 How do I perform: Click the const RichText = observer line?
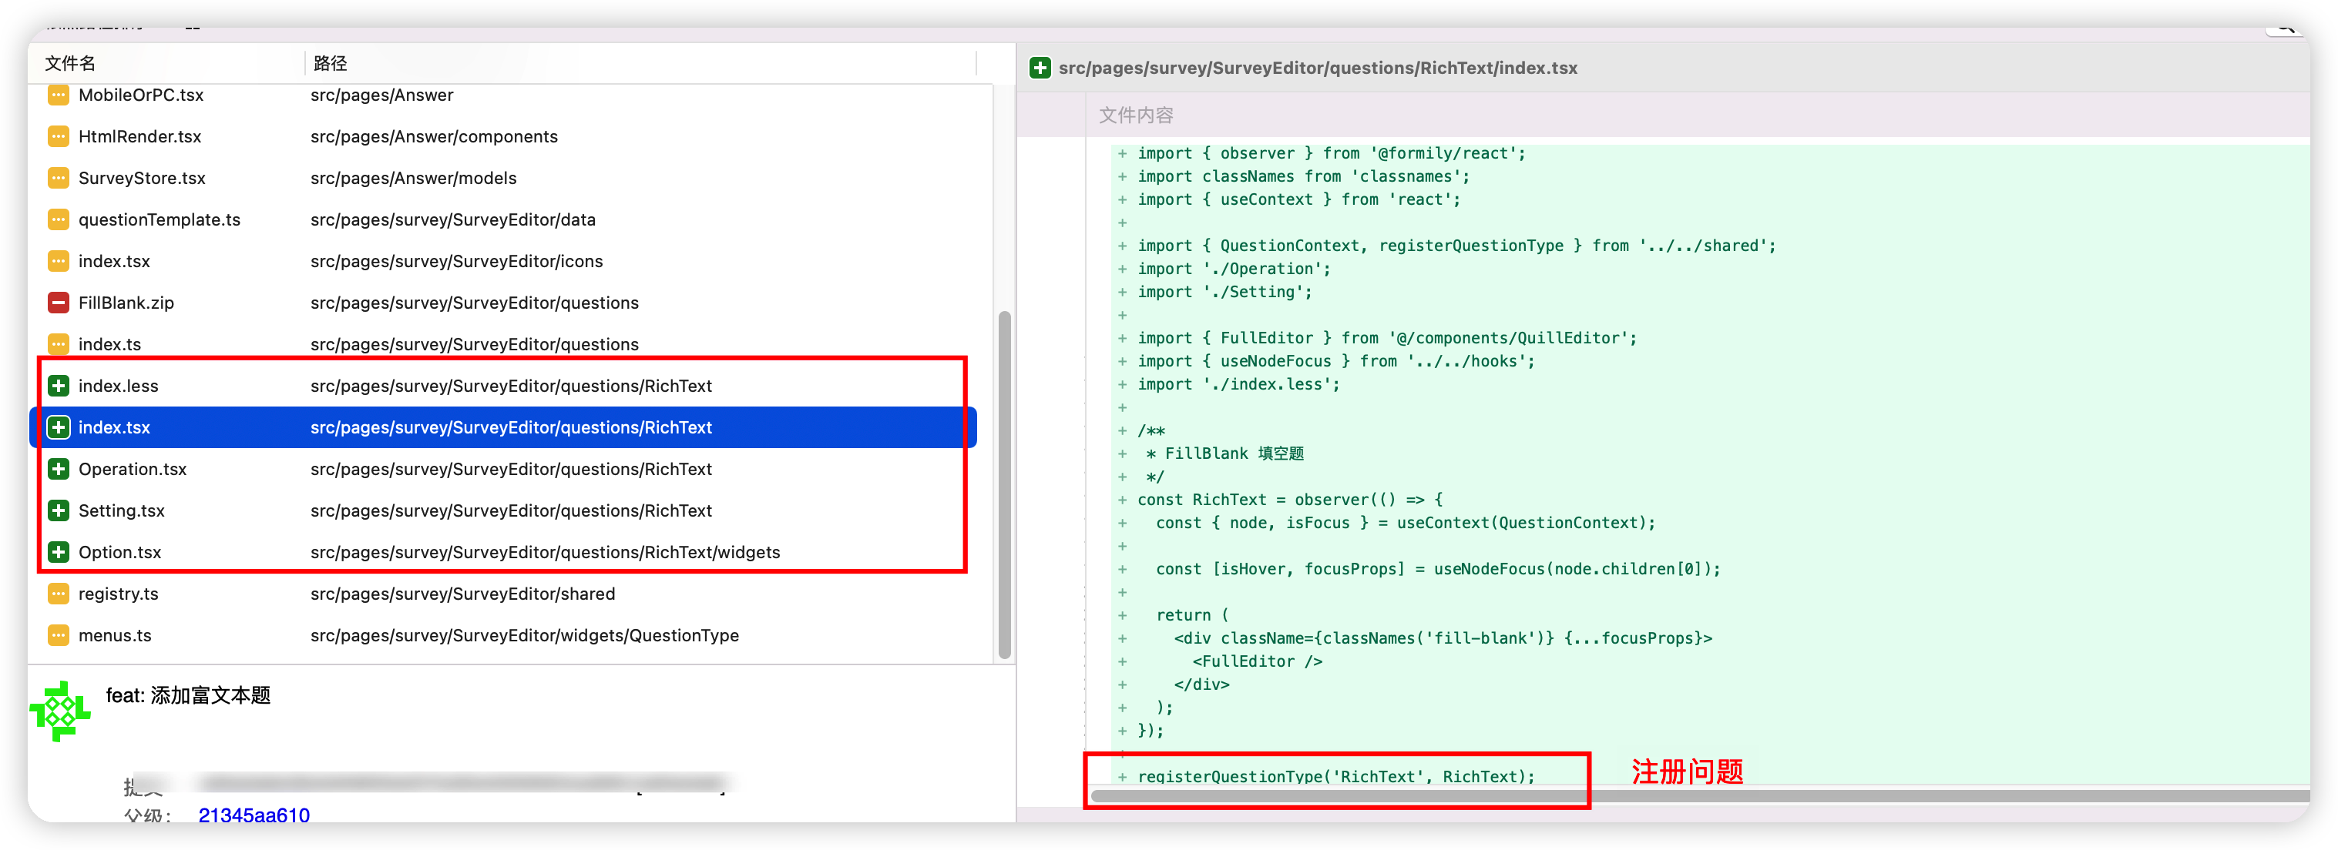point(1290,500)
